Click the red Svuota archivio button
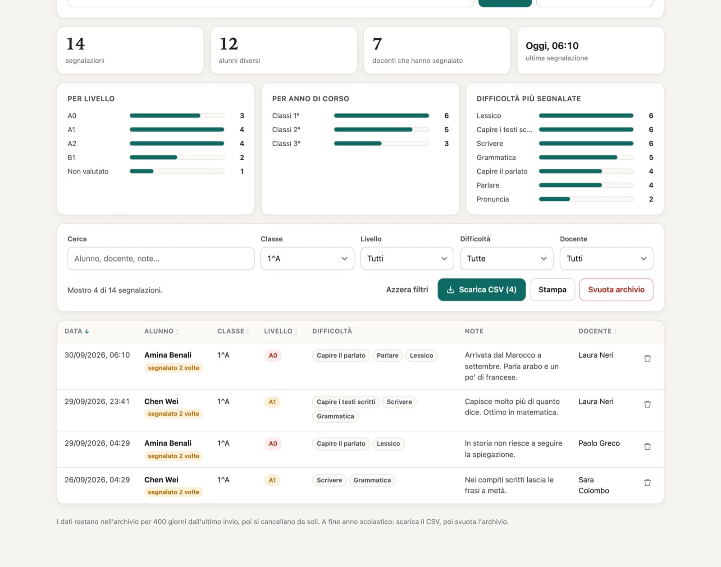The height and width of the screenshot is (567, 721). 616,290
